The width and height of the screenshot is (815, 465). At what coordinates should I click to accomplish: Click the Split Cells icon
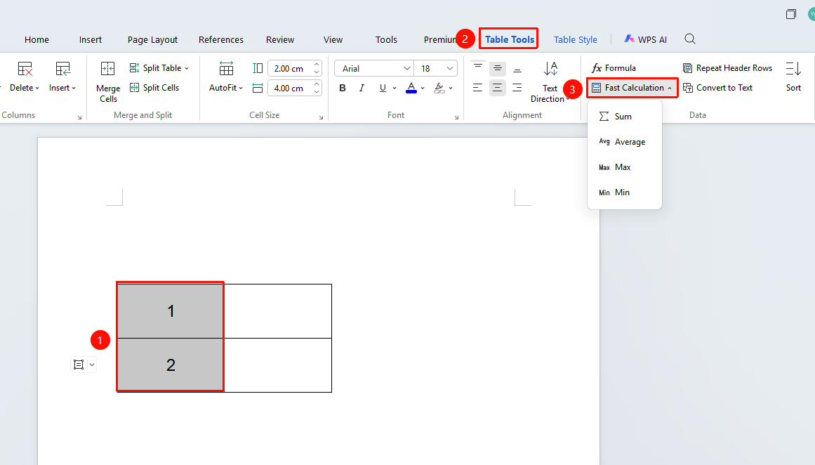click(134, 88)
